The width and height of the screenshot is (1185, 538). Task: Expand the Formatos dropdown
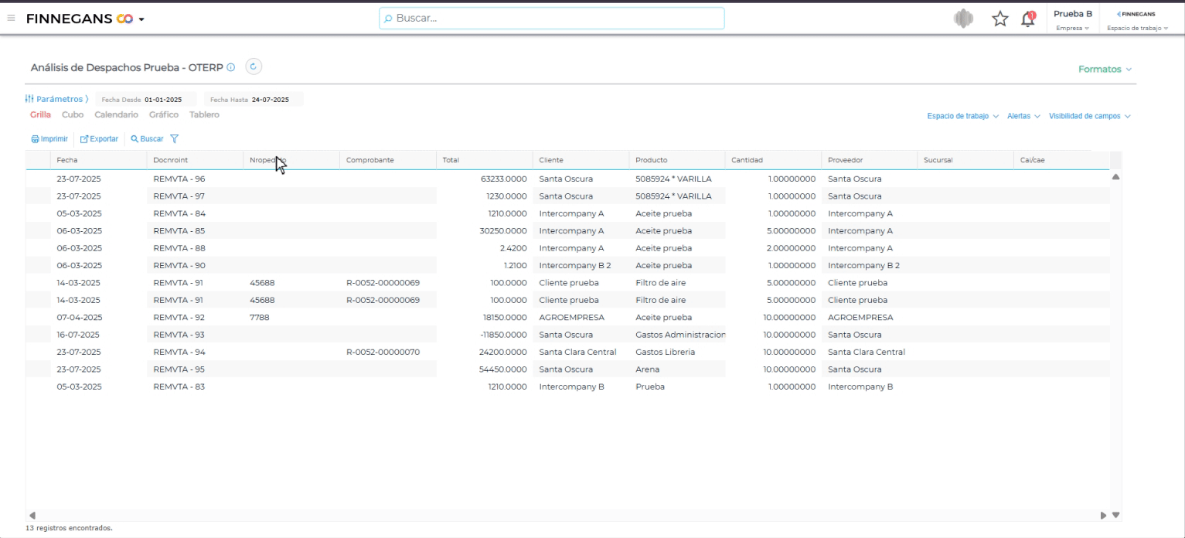1105,70
